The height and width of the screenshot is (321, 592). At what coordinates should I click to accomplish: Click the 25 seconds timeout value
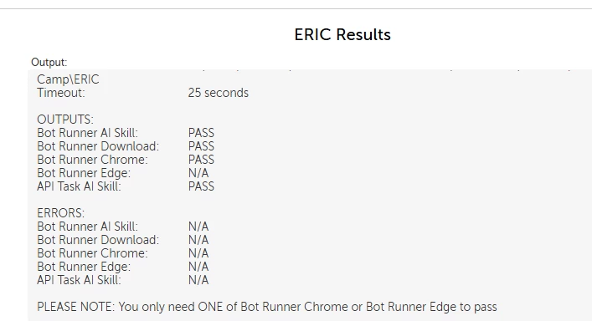[x=219, y=93]
